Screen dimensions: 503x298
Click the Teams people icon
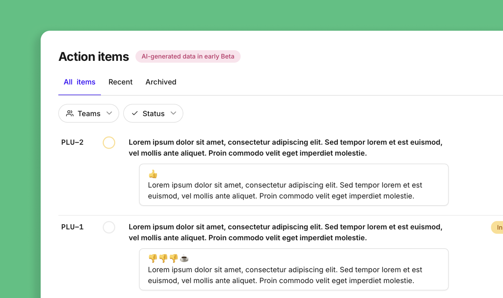coord(70,113)
